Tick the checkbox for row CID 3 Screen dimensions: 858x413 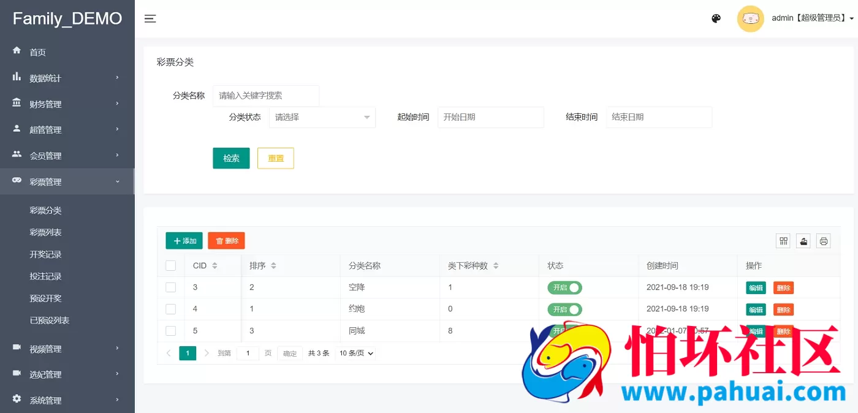[171, 287]
